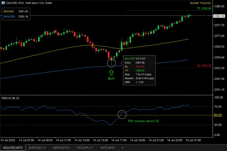227x151 pixels.
Task: Click the current price tag 2382.50
Action: click(x=219, y=16)
